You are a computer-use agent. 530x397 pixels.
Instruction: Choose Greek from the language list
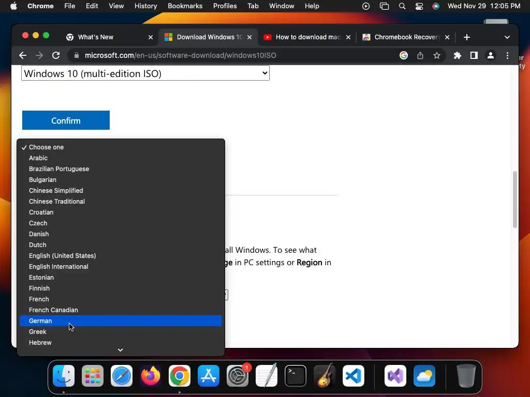[x=121, y=331]
